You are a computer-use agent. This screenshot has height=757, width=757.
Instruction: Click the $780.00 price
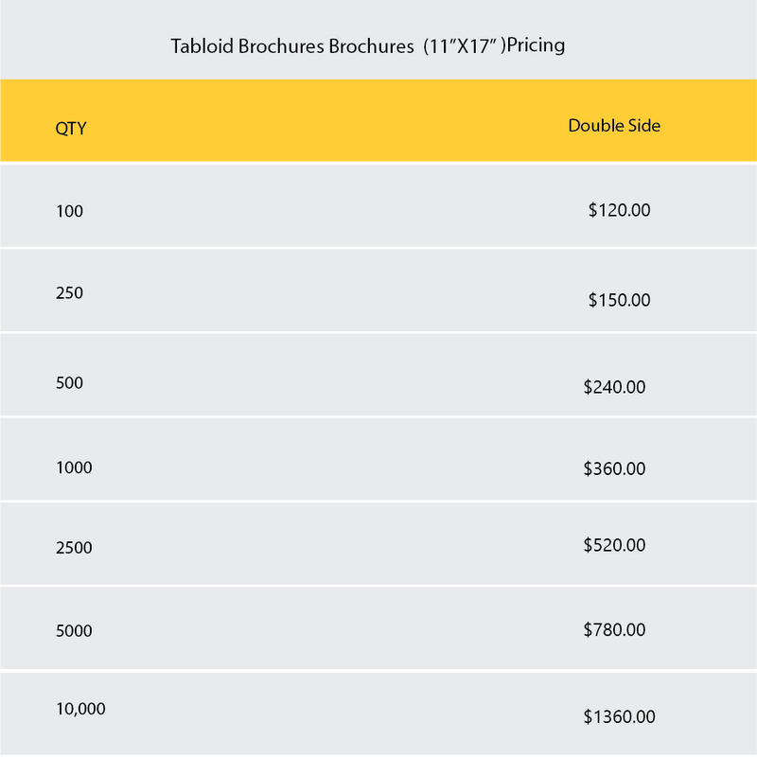point(615,629)
